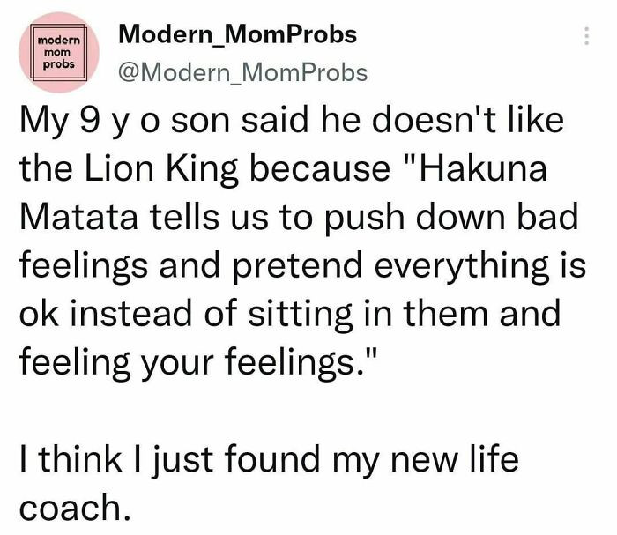
Task: Click the phrase "push down bad" in the tweet
Action: click(x=451, y=218)
